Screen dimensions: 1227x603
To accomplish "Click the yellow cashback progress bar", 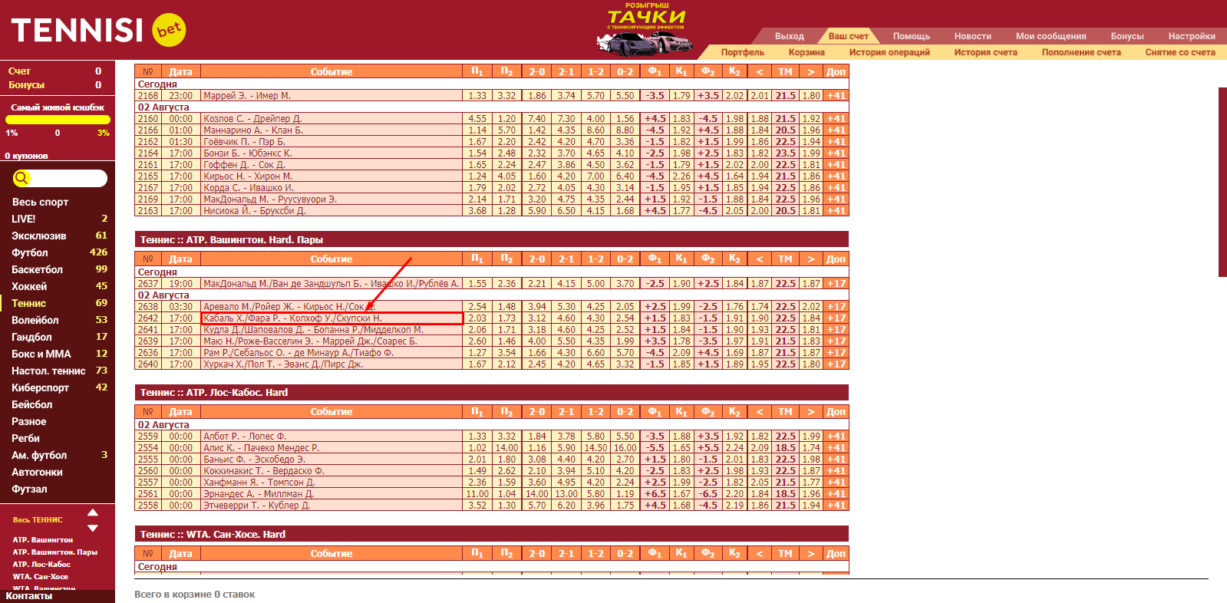I will (58, 120).
